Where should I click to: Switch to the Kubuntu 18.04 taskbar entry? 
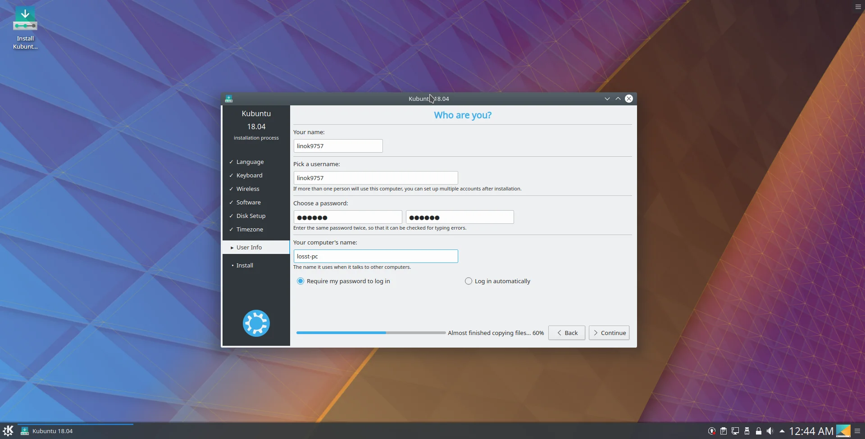coord(75,431)
